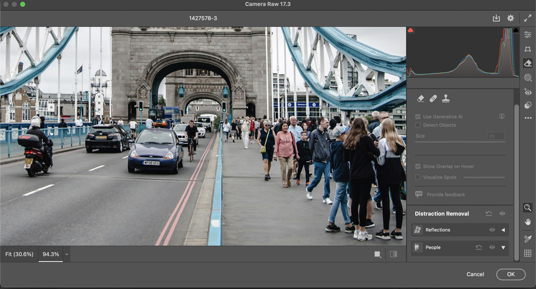
Task: Reset Distraction Removal settings
Action: [489, 214]
